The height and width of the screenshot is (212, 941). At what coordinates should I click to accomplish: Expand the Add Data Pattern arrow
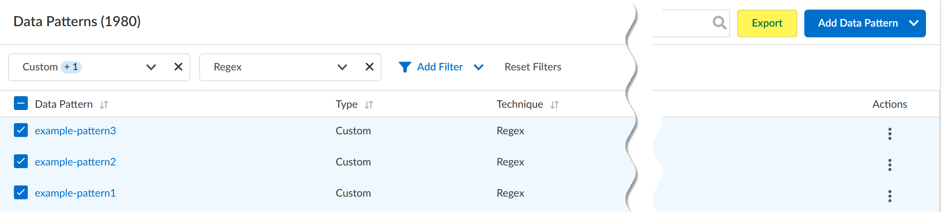pos(914,23)
